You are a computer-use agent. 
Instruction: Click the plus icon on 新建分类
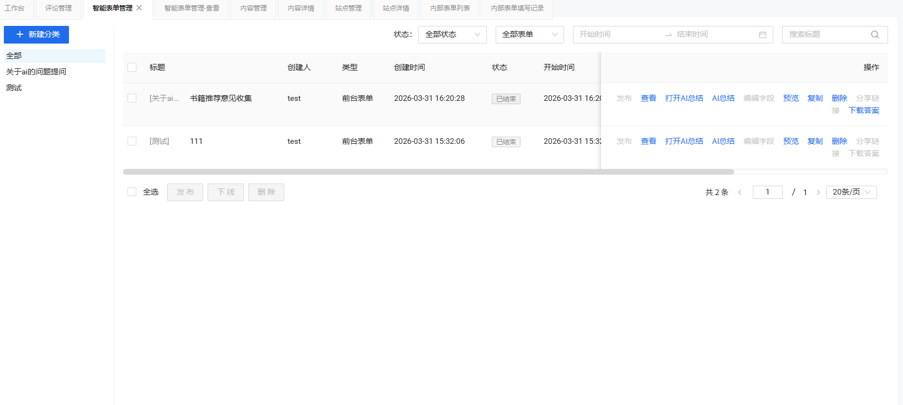click(20, 34)
